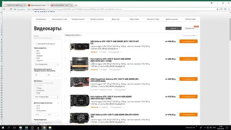Grab the page vertical scrollbar thumb
231x130 pixels.
pyautogui.click(x=230, y=29)
